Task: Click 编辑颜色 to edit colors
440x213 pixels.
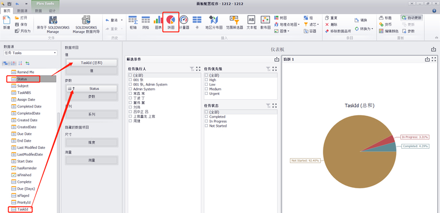Action: 389,31
